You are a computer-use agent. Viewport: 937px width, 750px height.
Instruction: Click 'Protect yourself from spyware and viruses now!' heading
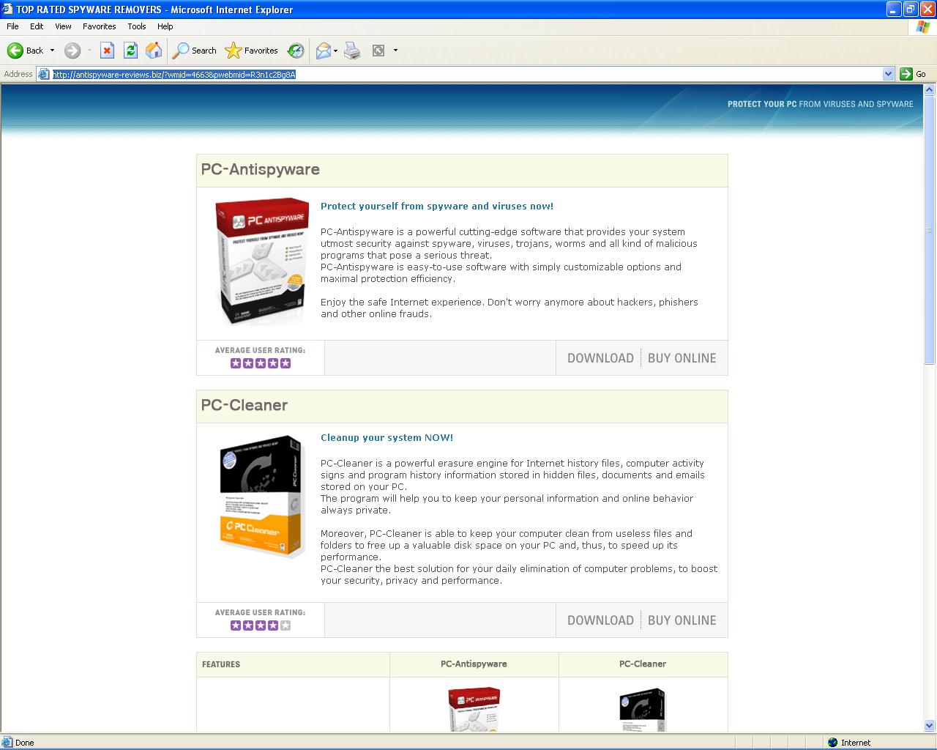pyautogui.click(x=437, y=207)
